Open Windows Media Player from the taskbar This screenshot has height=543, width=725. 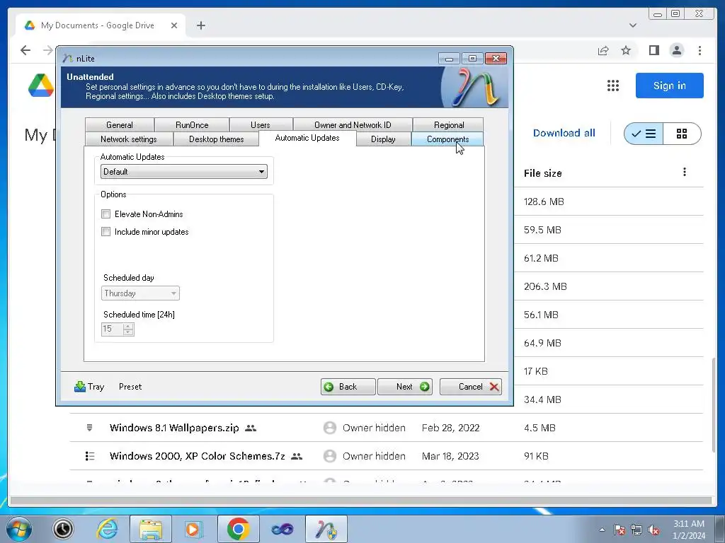click(193, 529)
